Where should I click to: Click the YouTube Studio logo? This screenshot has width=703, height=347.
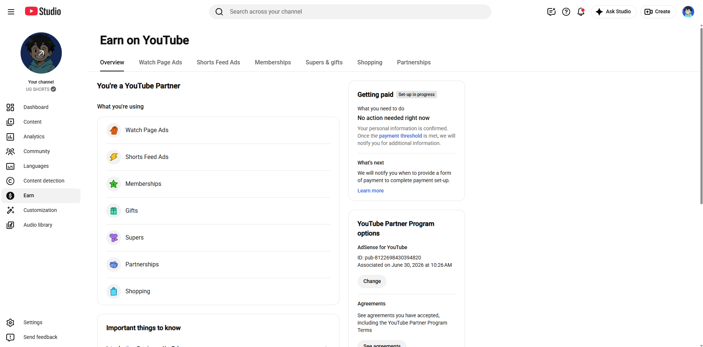point(43,11)
